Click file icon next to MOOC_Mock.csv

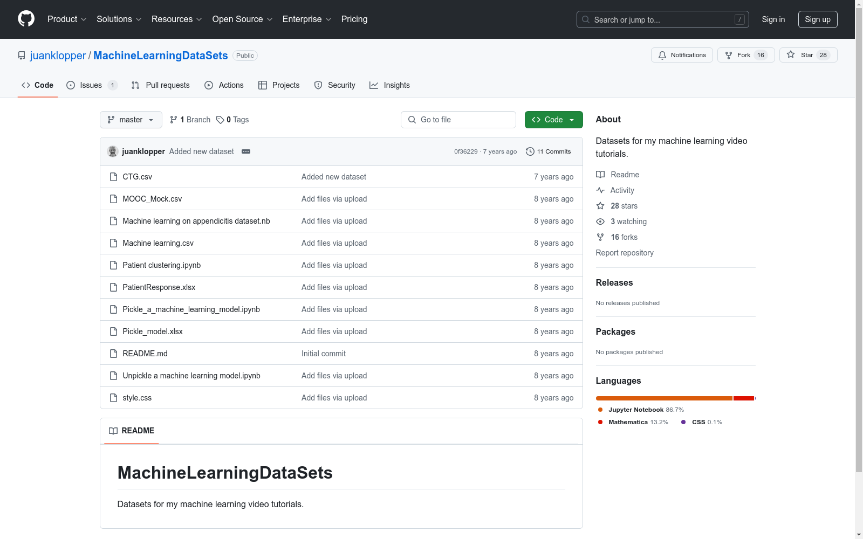coord(113,199)
